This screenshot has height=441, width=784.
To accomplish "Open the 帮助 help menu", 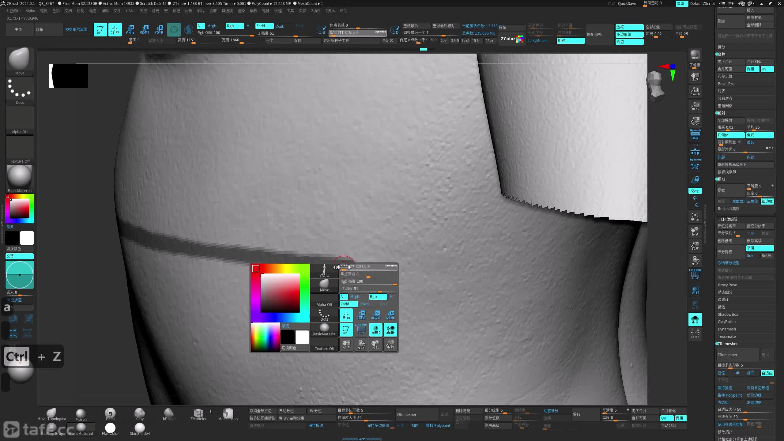I will (x=344, y=11).
